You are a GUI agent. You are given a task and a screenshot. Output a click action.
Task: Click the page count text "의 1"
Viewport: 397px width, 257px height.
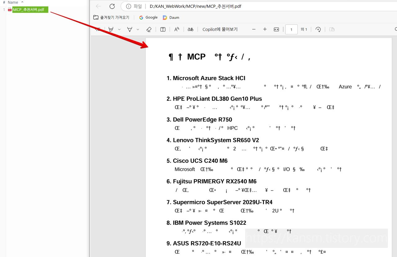[304, 29]
